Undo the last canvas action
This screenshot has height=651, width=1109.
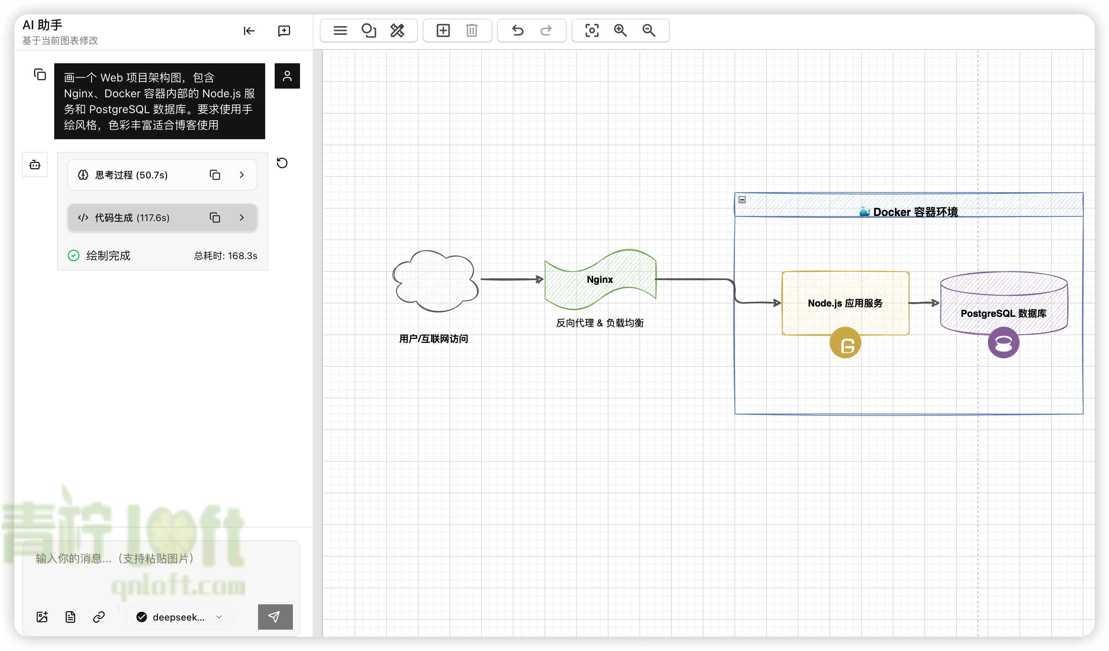click(518, 30)
